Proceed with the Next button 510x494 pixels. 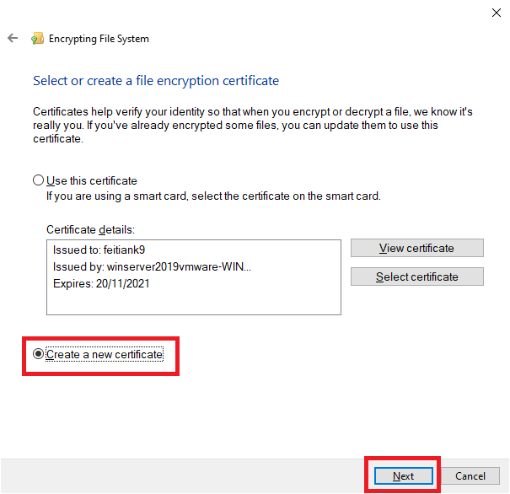tap(403, 475)
